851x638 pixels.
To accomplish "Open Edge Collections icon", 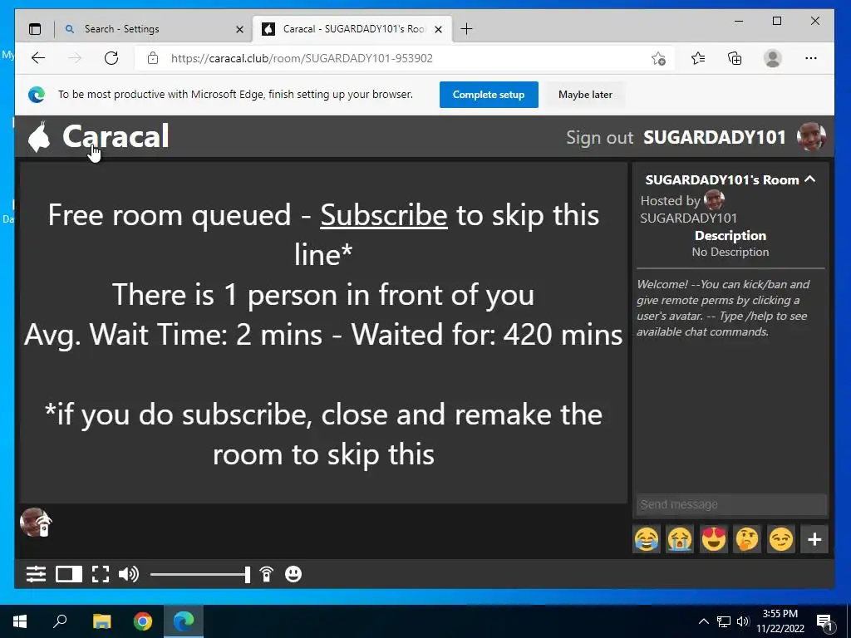I will point(735,58).
